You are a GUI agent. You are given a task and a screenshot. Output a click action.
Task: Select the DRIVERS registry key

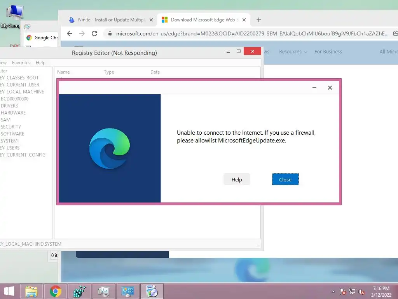(x=9, y=106)
